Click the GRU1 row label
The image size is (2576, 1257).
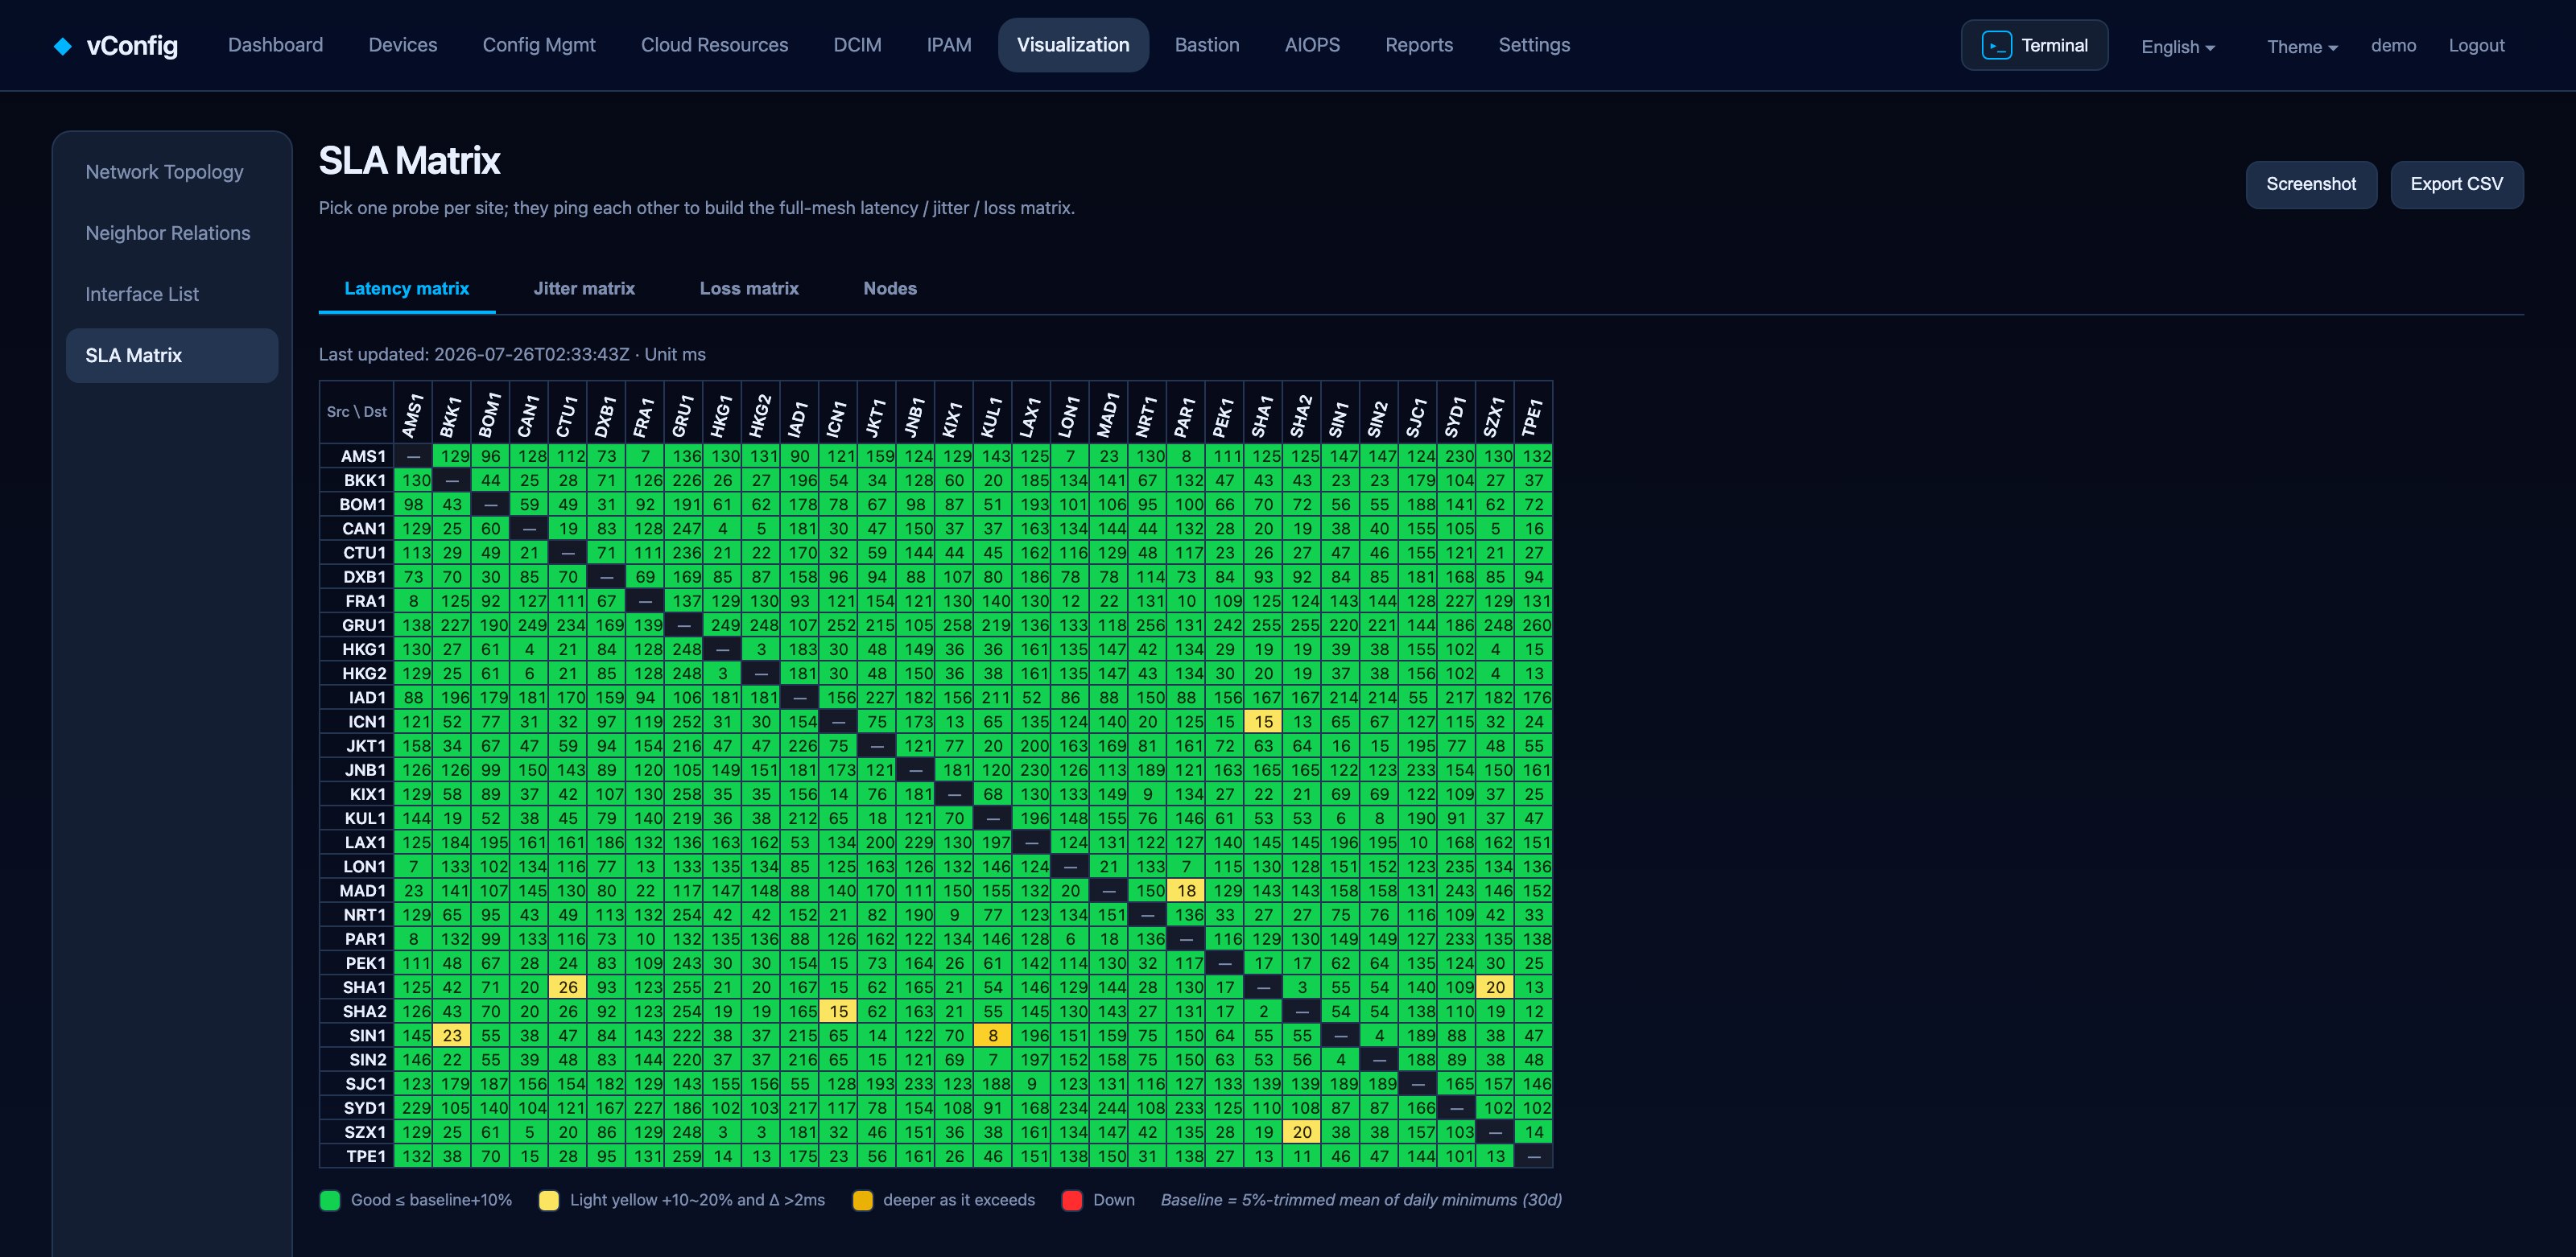pyautogui.click(x=357, y=625)
